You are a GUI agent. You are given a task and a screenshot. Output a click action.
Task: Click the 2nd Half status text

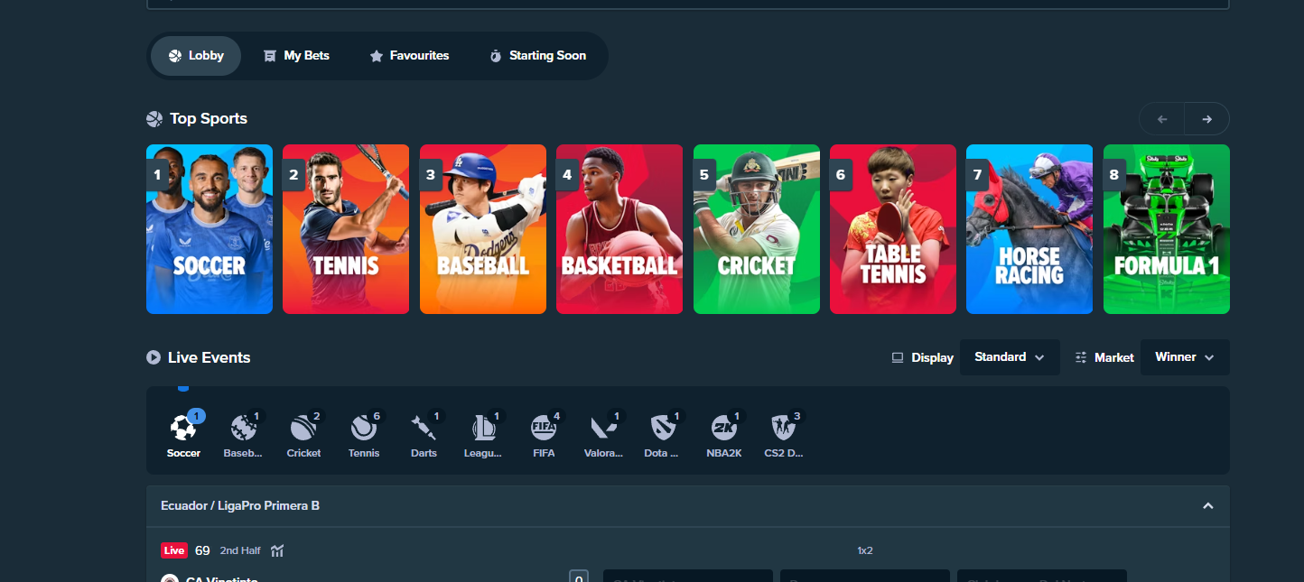(x=240, y=550)
